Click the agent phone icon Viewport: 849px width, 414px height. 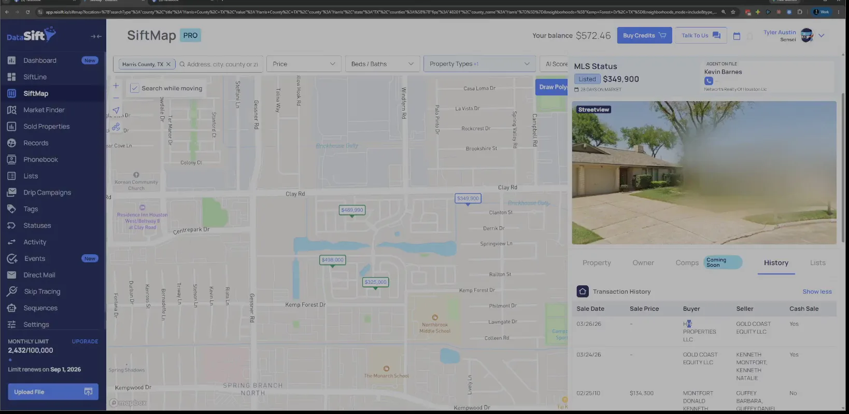pyautogui.click(x=709, y=81)
